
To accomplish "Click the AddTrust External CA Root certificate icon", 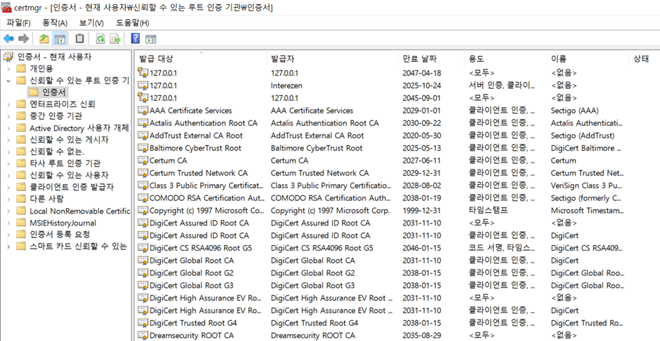I will 143,136.
